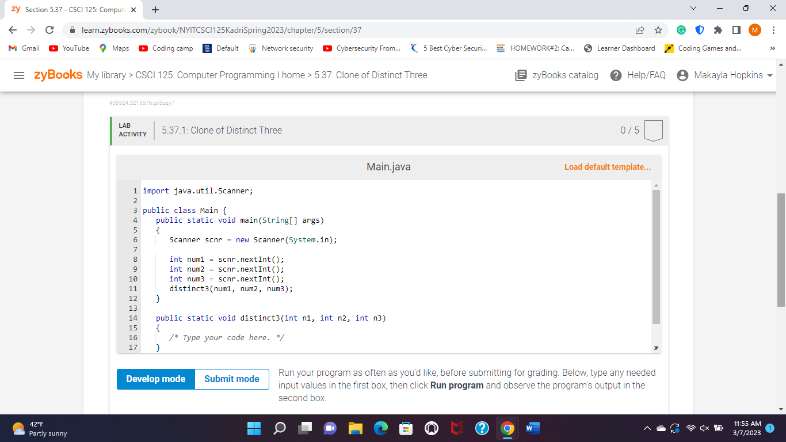
Task: Open the HOMEWORK#2 bookmark
Action: (x=535, y=48)
